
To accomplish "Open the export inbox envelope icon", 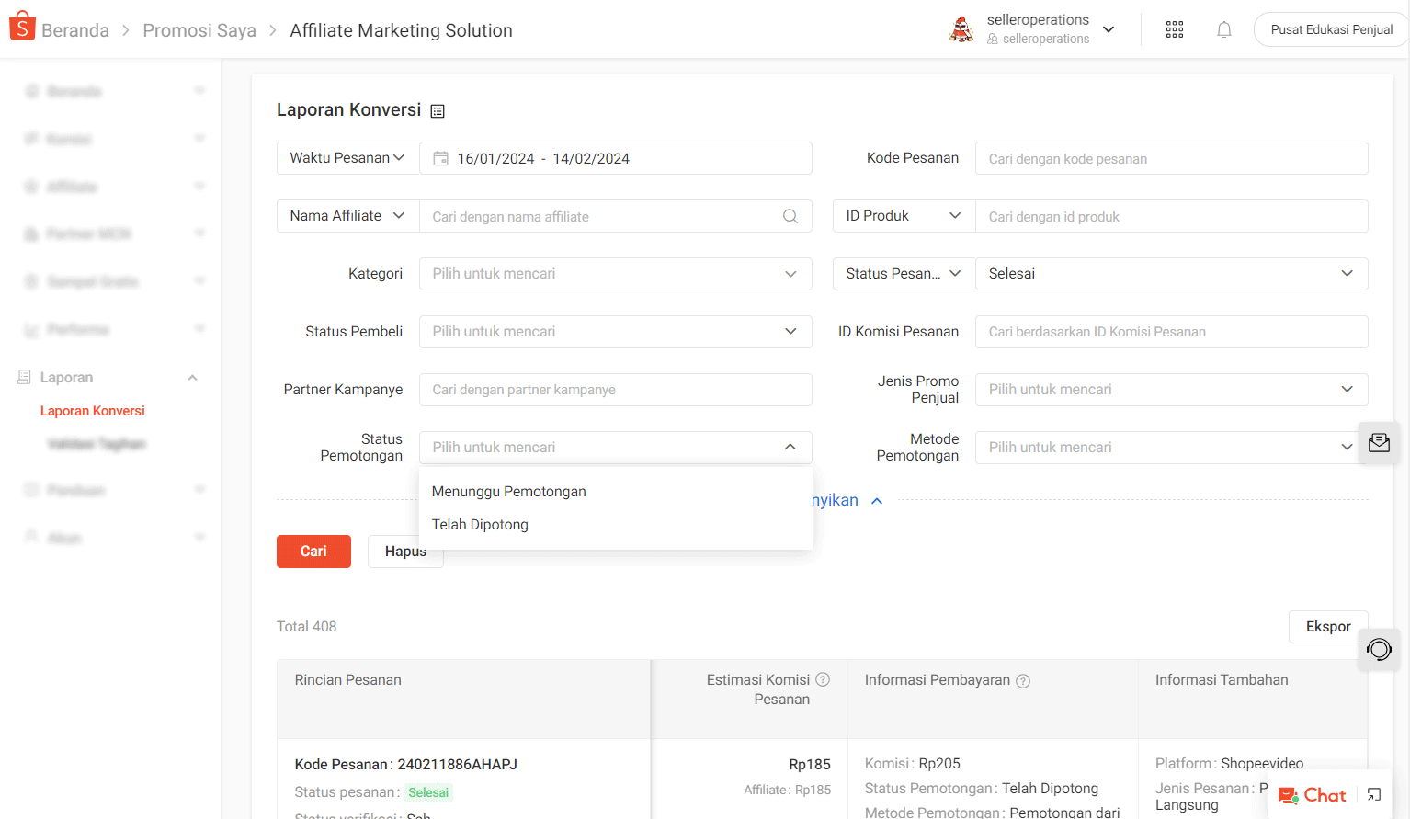I will 1379,442.
